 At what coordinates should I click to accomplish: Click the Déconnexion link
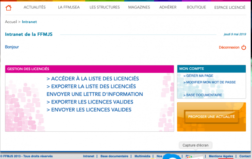[229, 47]
